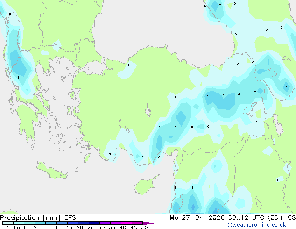This screenshot has width=296, height=229.
Task: Click the "35" legend scale label
Action: pos(112,227)
